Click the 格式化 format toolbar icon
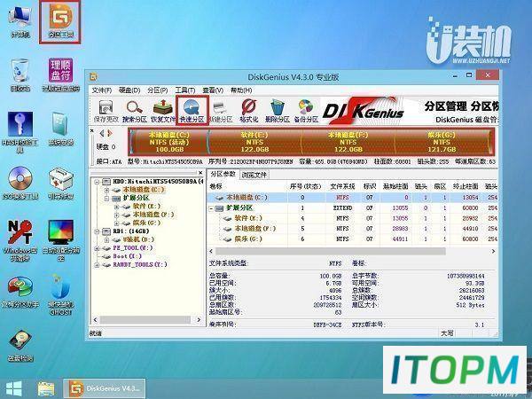This screenshot has height=399, width=532. point(248,111)
